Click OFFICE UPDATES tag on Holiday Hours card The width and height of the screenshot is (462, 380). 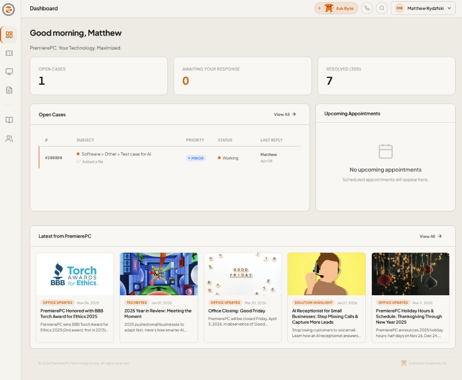[393, 302]
